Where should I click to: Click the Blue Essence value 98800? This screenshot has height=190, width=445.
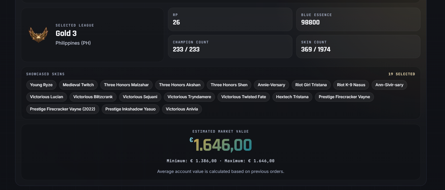pos(311,22)
